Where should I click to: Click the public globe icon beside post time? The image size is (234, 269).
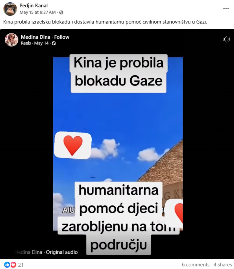61,12
